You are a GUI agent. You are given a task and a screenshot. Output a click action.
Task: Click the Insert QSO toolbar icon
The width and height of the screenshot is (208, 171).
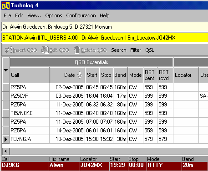pos(8,50)
